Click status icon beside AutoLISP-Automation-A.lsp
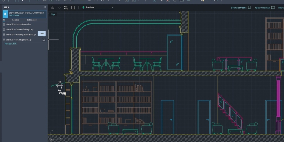This screenshot has height=142, width=284. pyautogui.click(x=4, y=25)
